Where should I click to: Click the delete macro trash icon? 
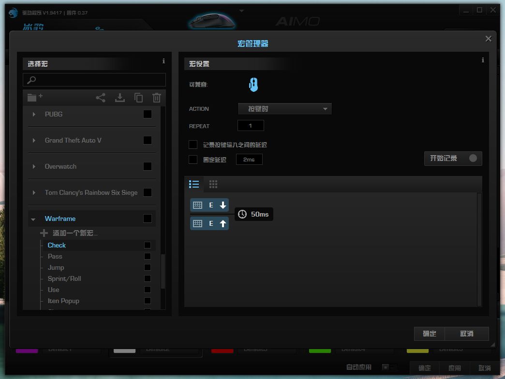coord(157,98)
